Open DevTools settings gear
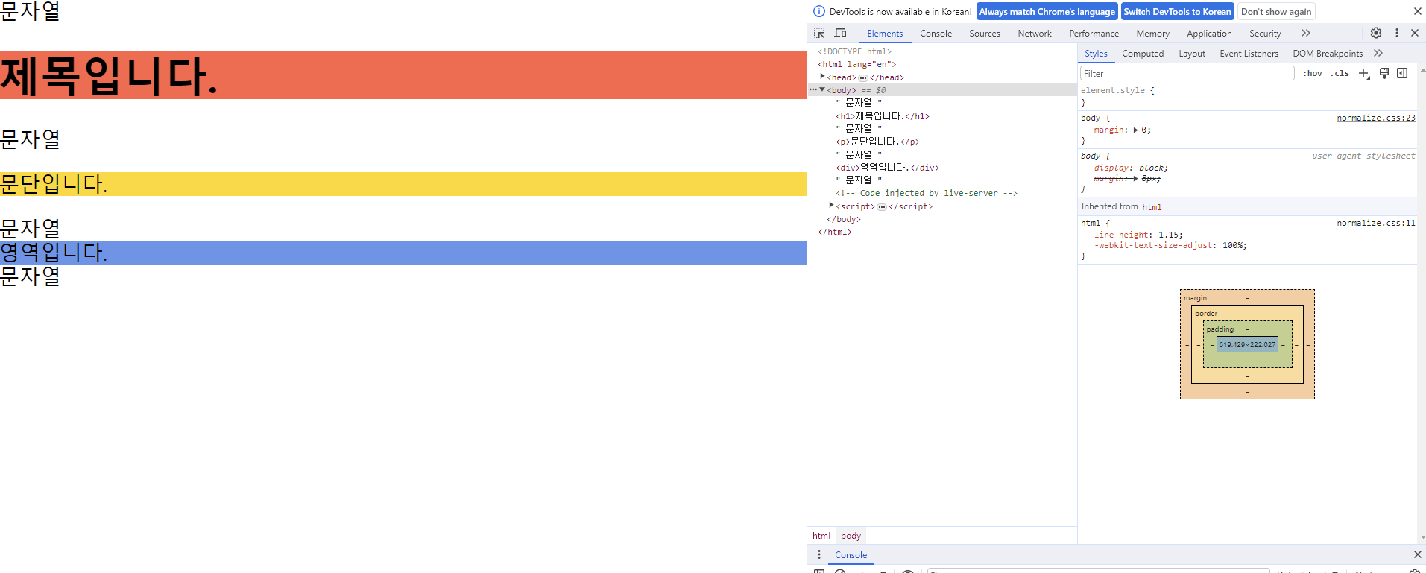Viewport: 1426px width, 573px height. tap(1376, 33)
